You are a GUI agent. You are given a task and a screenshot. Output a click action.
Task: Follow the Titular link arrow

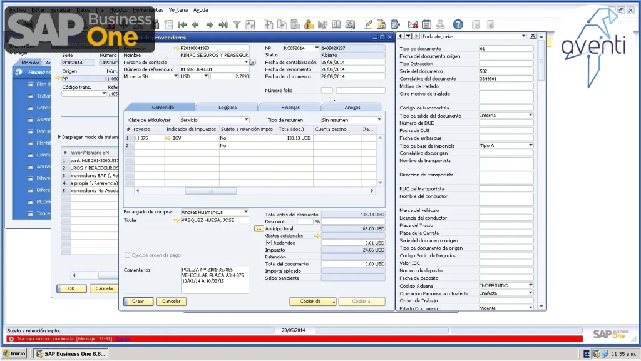[176, 220]
